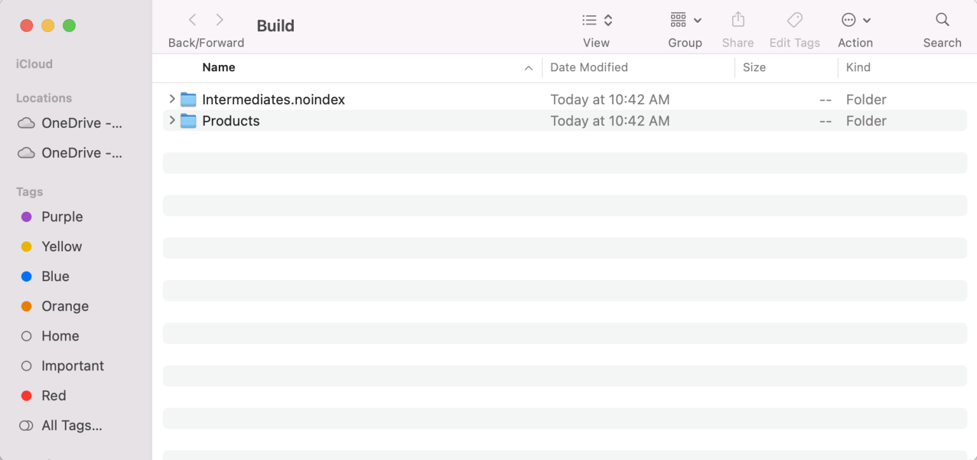
Task: Click the Kind column header
Action: point(858,67)
